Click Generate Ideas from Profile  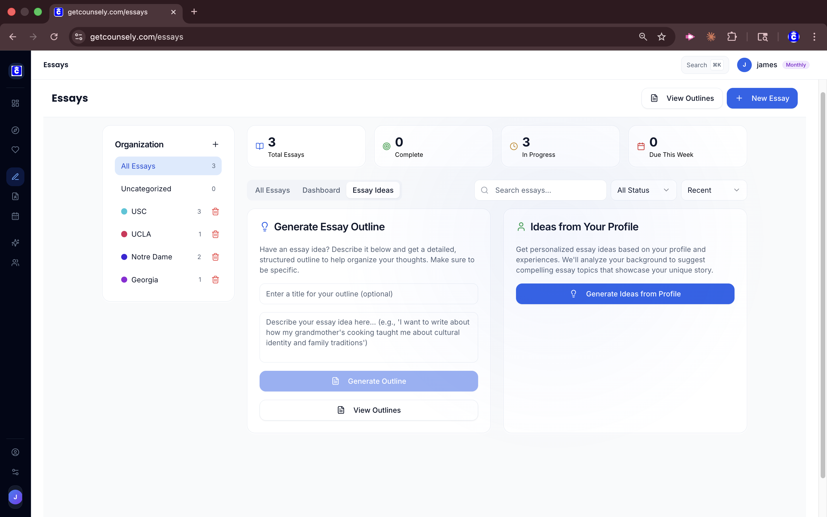click(625, 294)
